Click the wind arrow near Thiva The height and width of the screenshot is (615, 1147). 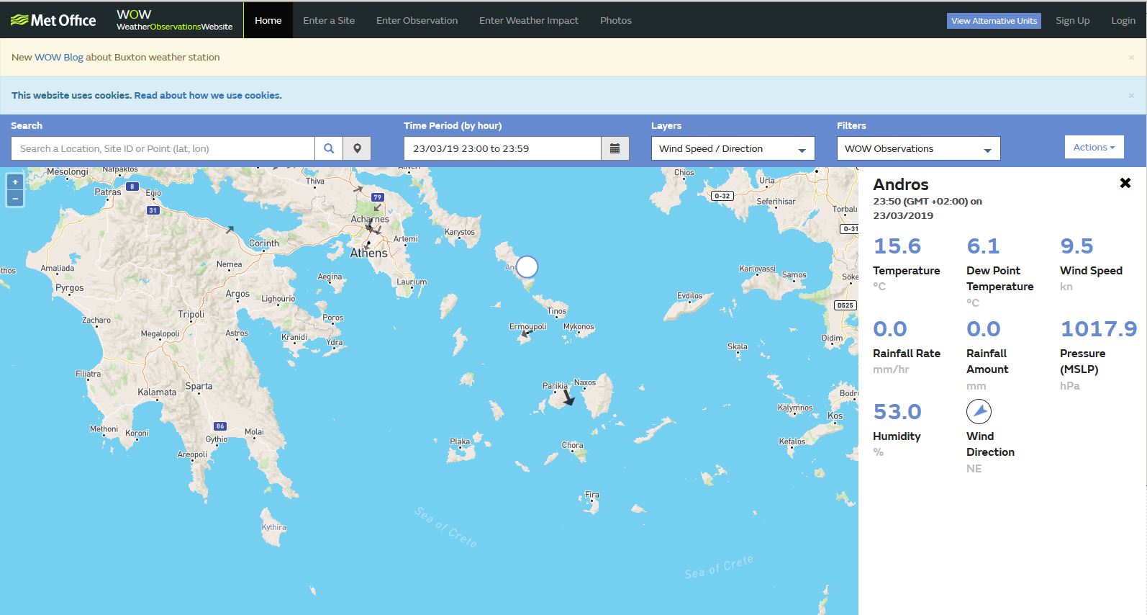click(358, 189)
